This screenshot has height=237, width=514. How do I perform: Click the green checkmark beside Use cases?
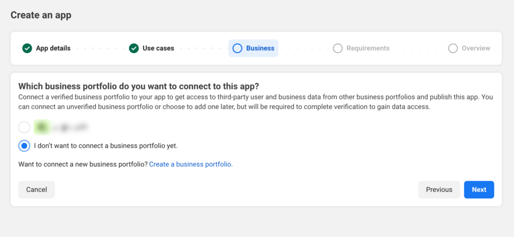pyautogui.click(x=134, y=48)
